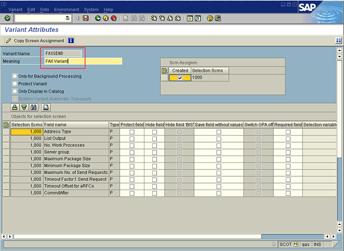Click the Minimum Package Size field name
This screenshot has width=344, height=251.
pyautogui.click(x=67, y=165)
